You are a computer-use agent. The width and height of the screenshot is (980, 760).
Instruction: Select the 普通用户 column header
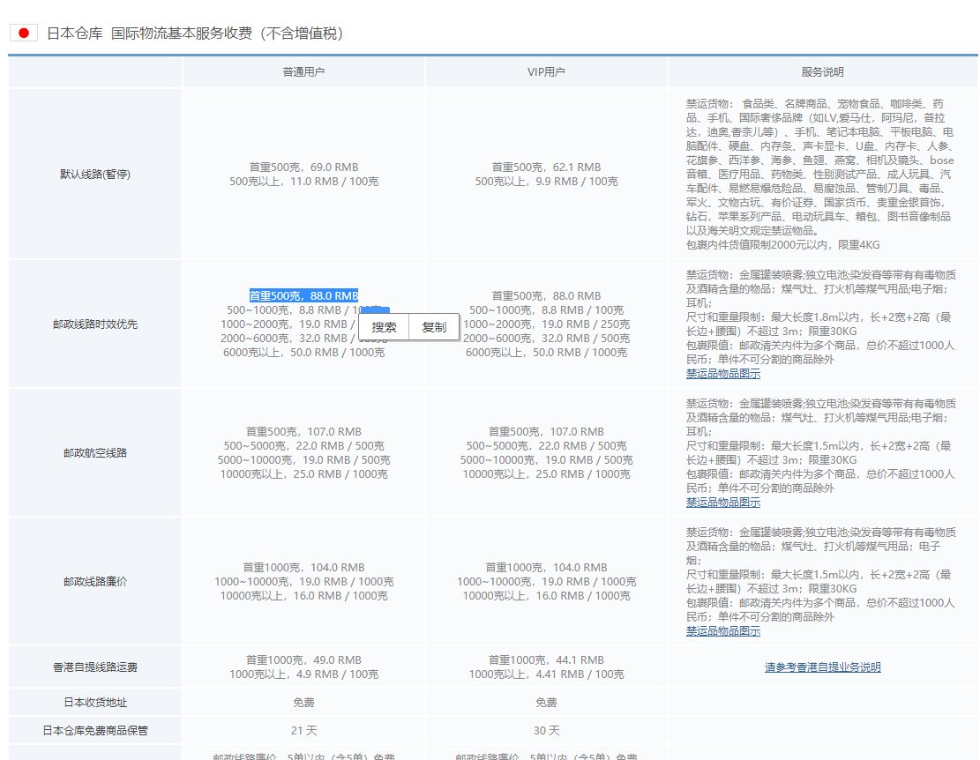point(303,72)
